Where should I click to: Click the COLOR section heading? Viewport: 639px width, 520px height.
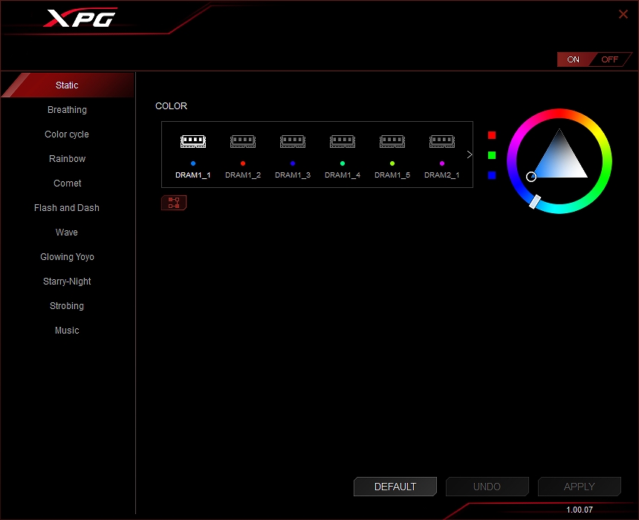point(171,106)
